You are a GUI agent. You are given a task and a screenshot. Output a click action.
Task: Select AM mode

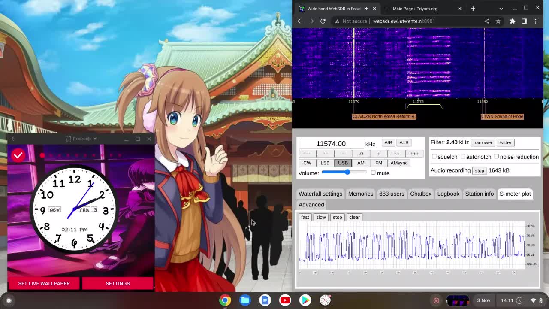pyautogui.click(x=361, y=163)
